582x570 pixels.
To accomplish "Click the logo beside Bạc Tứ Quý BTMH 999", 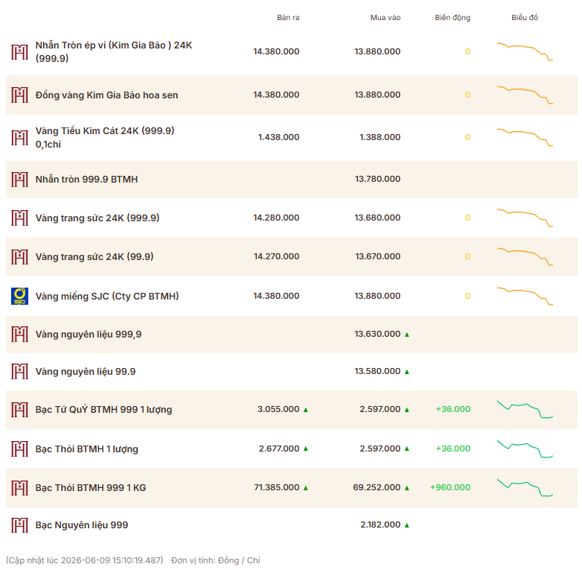I will (x=19, y=410).
